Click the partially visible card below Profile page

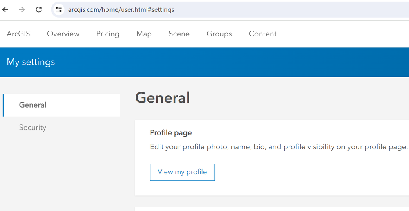[270, 209]
